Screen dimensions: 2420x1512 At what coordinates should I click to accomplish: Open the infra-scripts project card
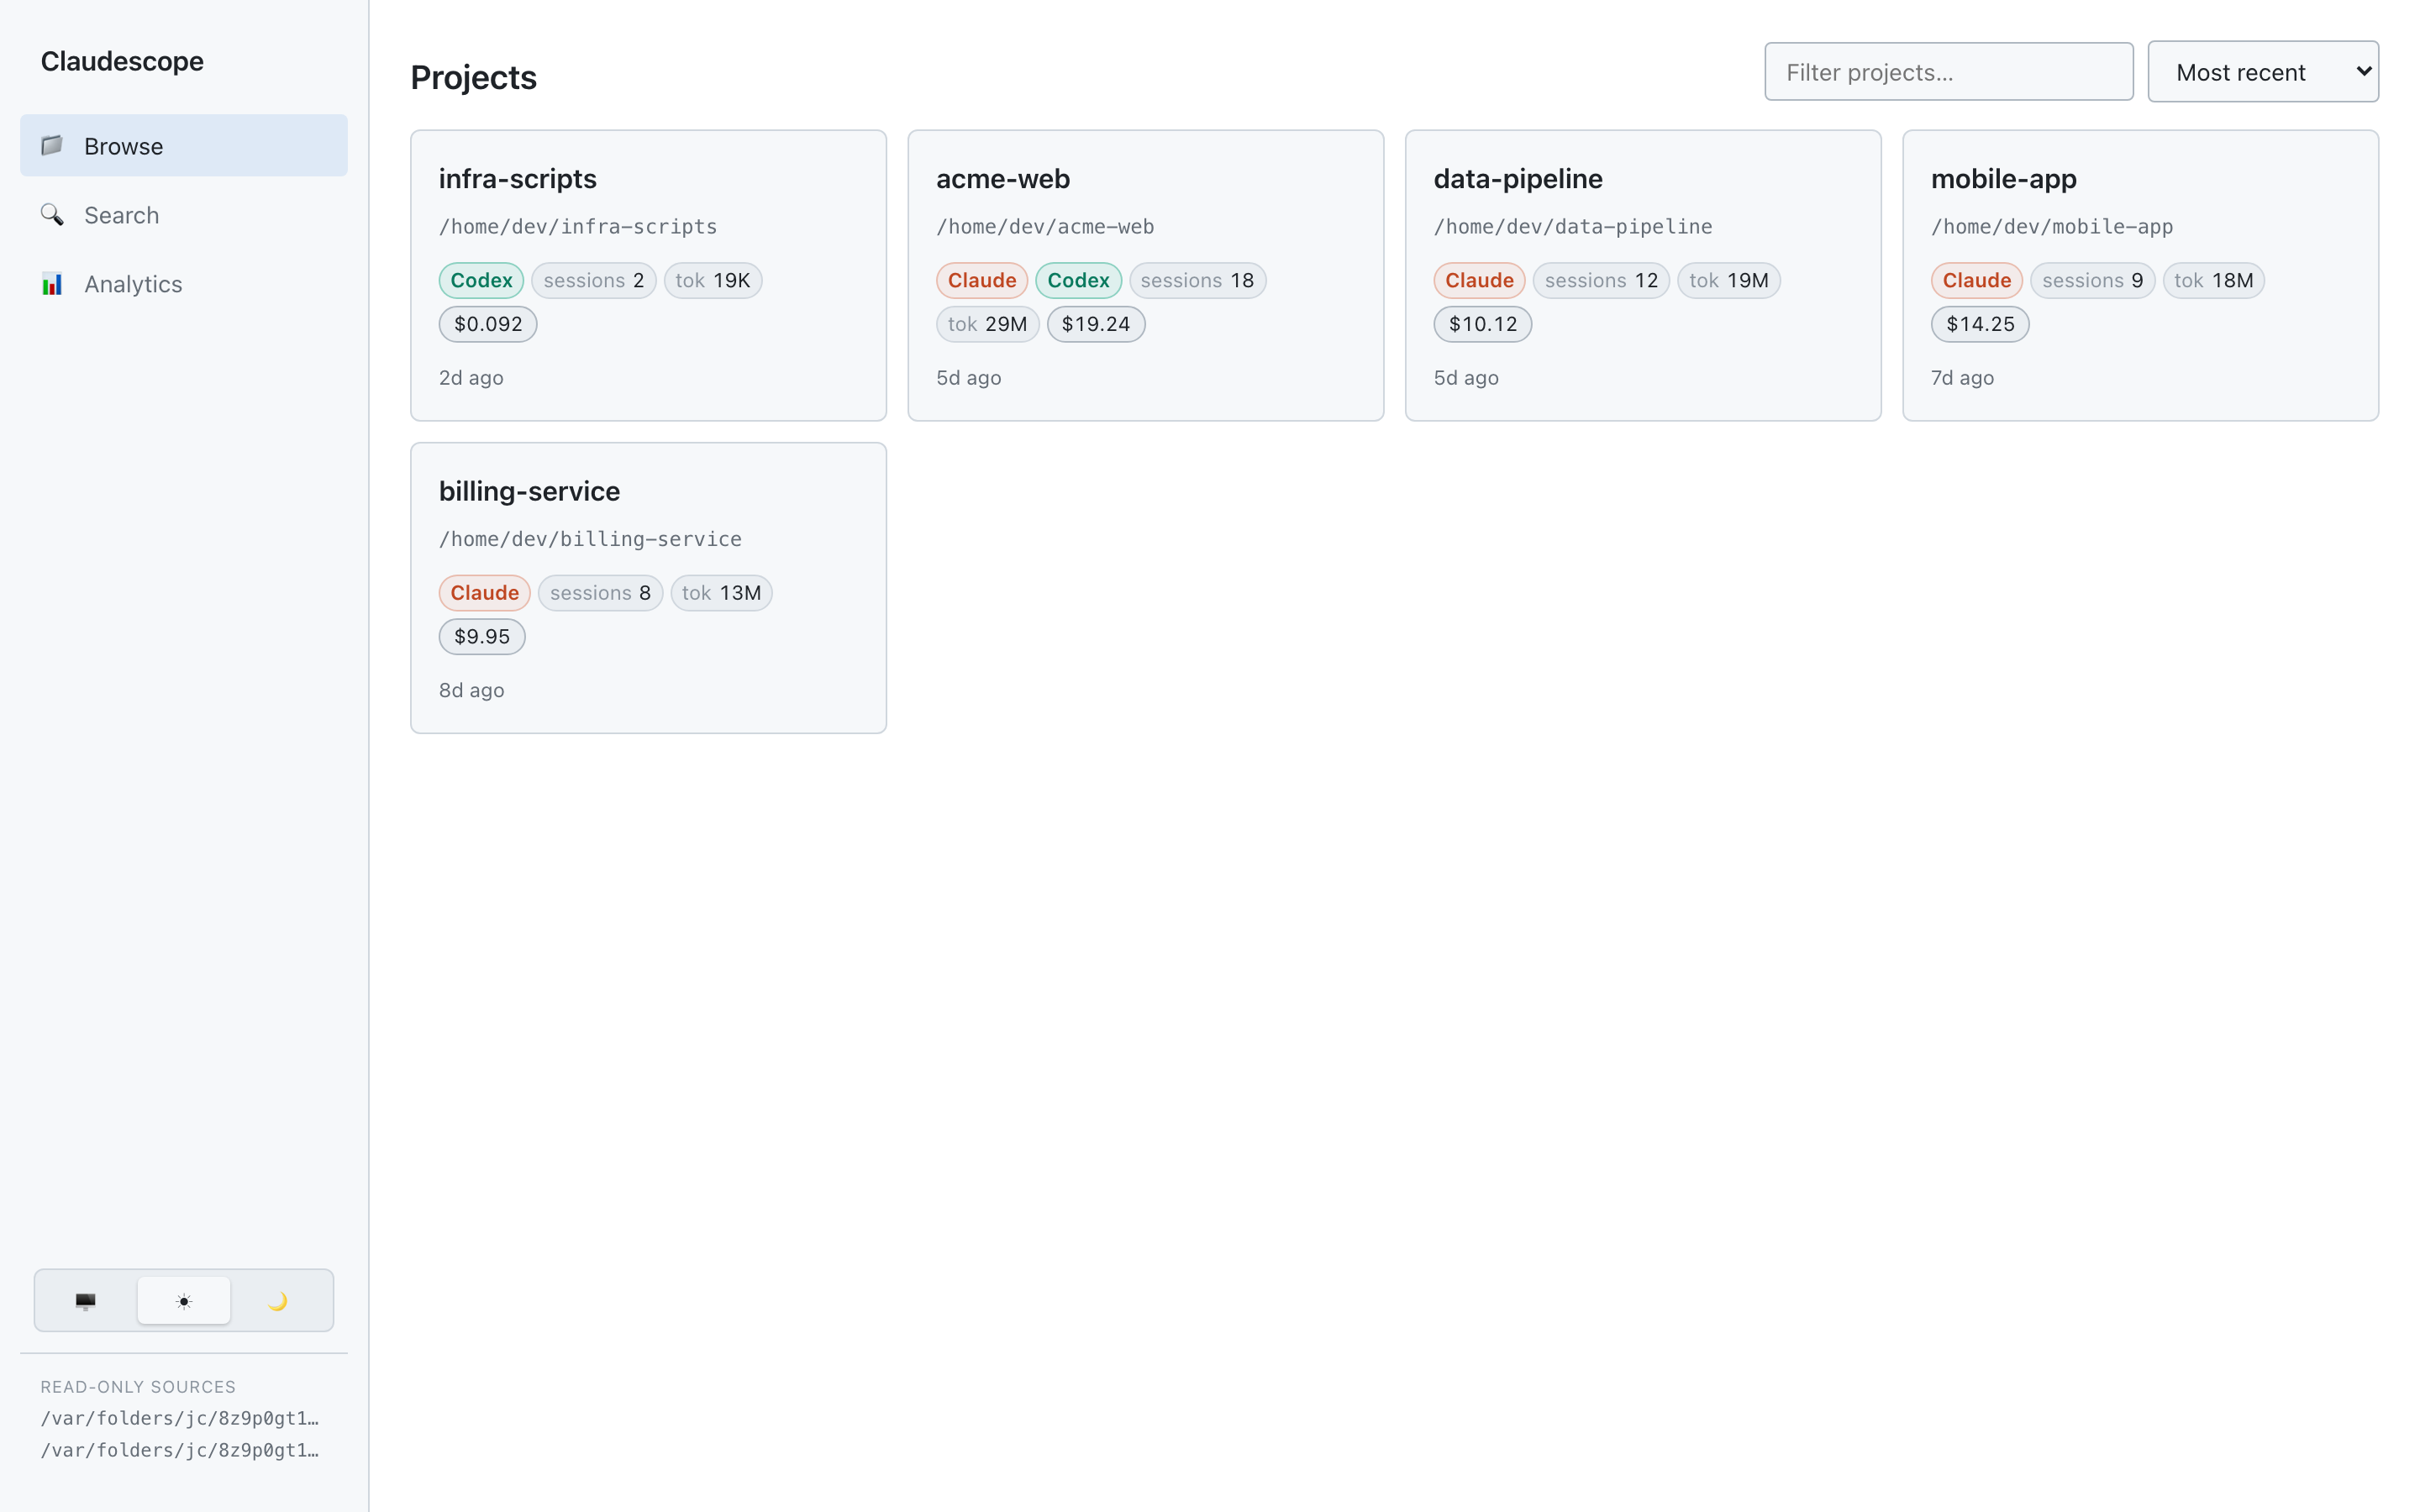[648, 275]
